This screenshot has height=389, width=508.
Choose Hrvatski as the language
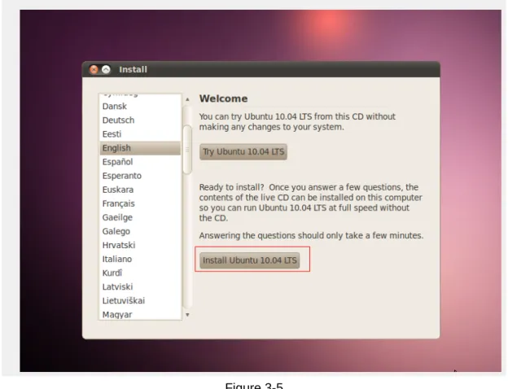tap(140, 245)
